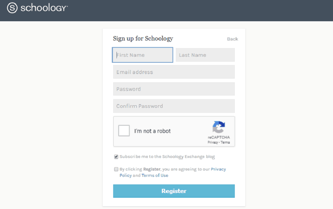Click the "Sign up for Schoology" heading
This screenshot has height=209, width=333.
click(x=143, y=38)
